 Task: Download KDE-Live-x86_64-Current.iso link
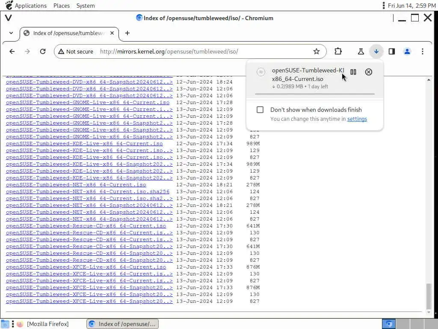click(84, 144)
